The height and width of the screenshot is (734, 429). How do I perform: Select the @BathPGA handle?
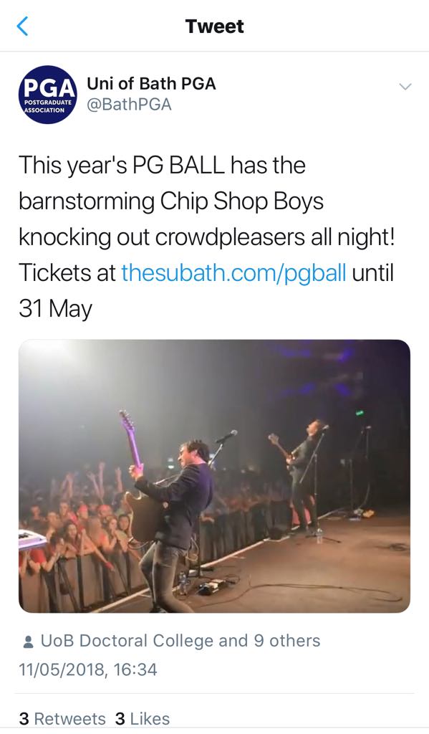(x=129, y=105)
